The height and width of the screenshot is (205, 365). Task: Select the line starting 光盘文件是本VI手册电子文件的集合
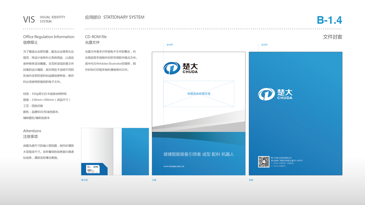pos(110,52)
